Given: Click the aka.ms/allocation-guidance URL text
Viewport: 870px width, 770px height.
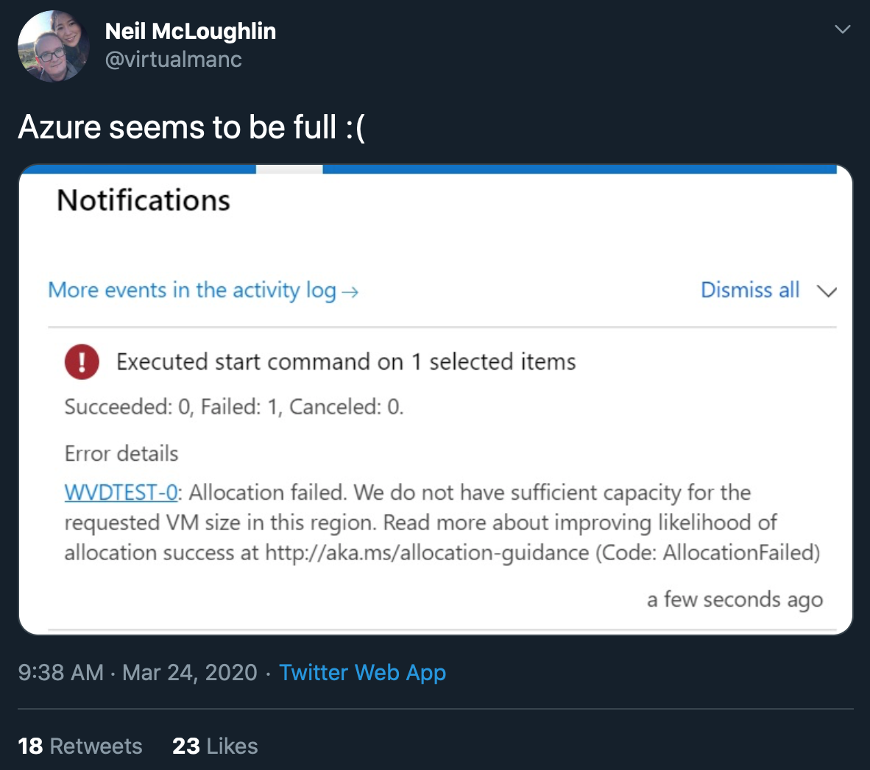Looking at the screenshot, I should pyautogui.click(x=427, y=553).
